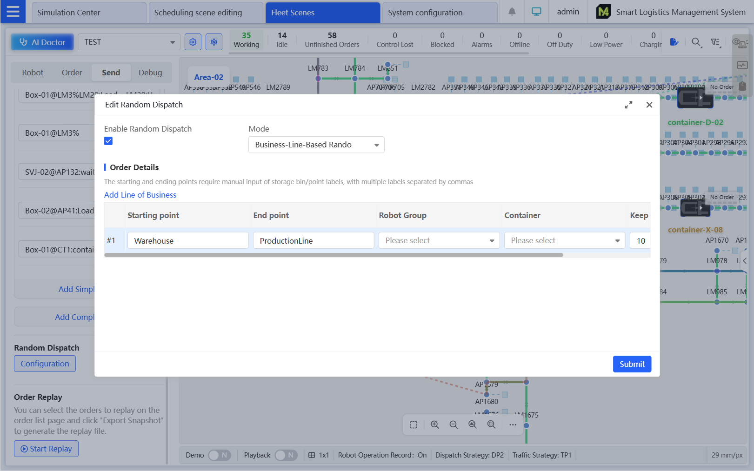754x471 pixels.
Task: Open the hamburger main menu
Action: tap(13, 12)
